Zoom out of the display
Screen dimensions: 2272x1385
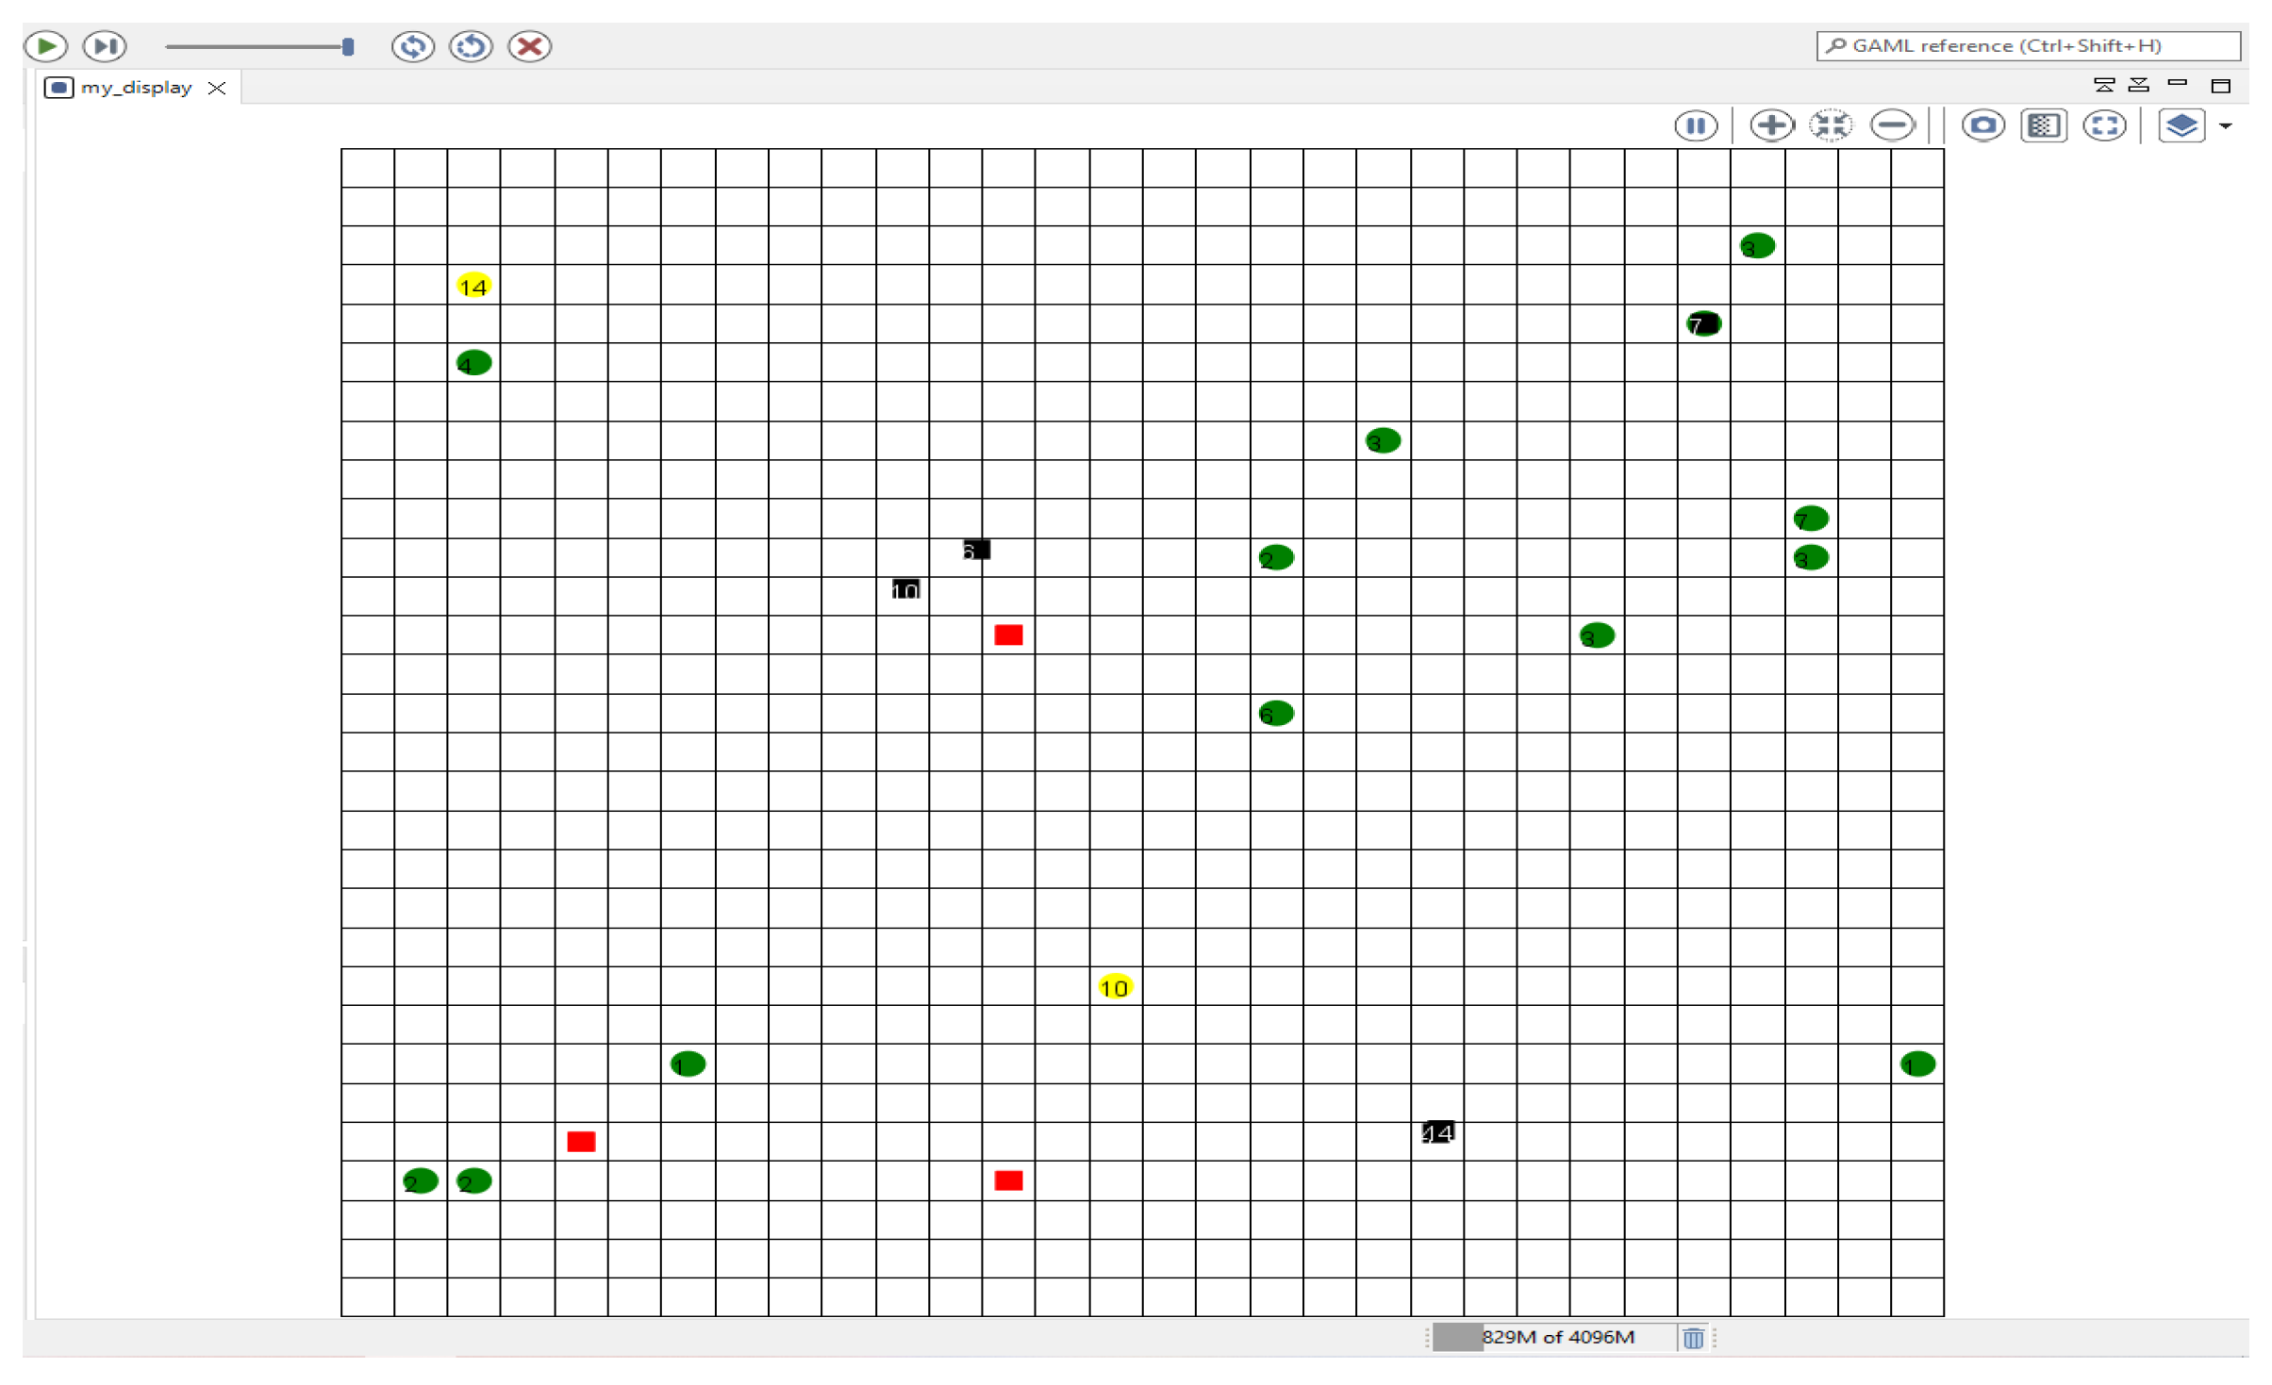pyautogui.click(x=1891, y=125)
